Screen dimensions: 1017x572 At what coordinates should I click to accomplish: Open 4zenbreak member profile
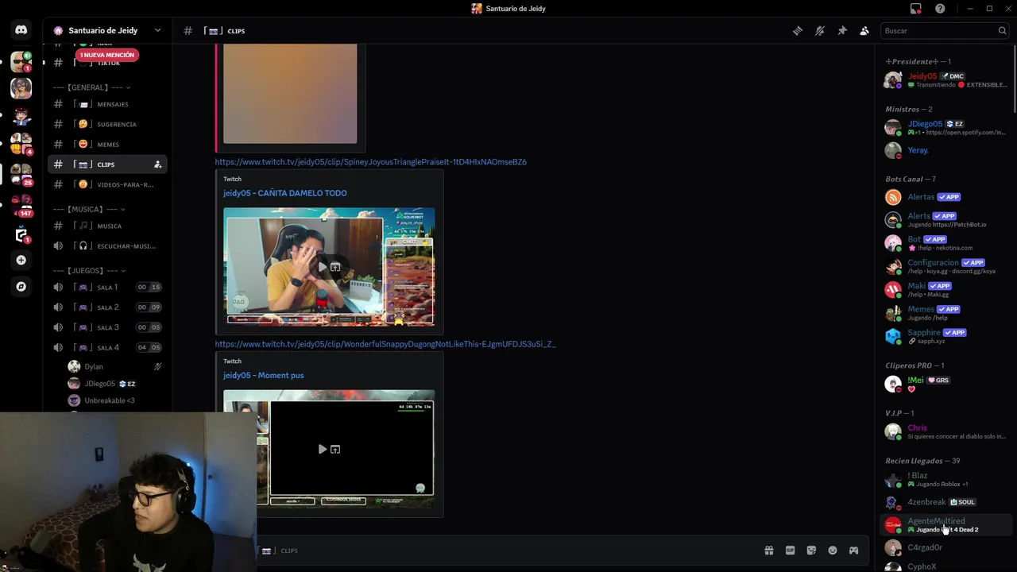point(945,502)
